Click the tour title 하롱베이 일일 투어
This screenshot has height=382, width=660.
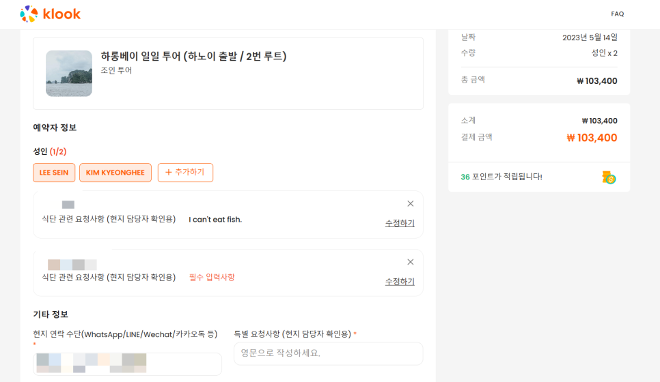(x=193, y=57)
